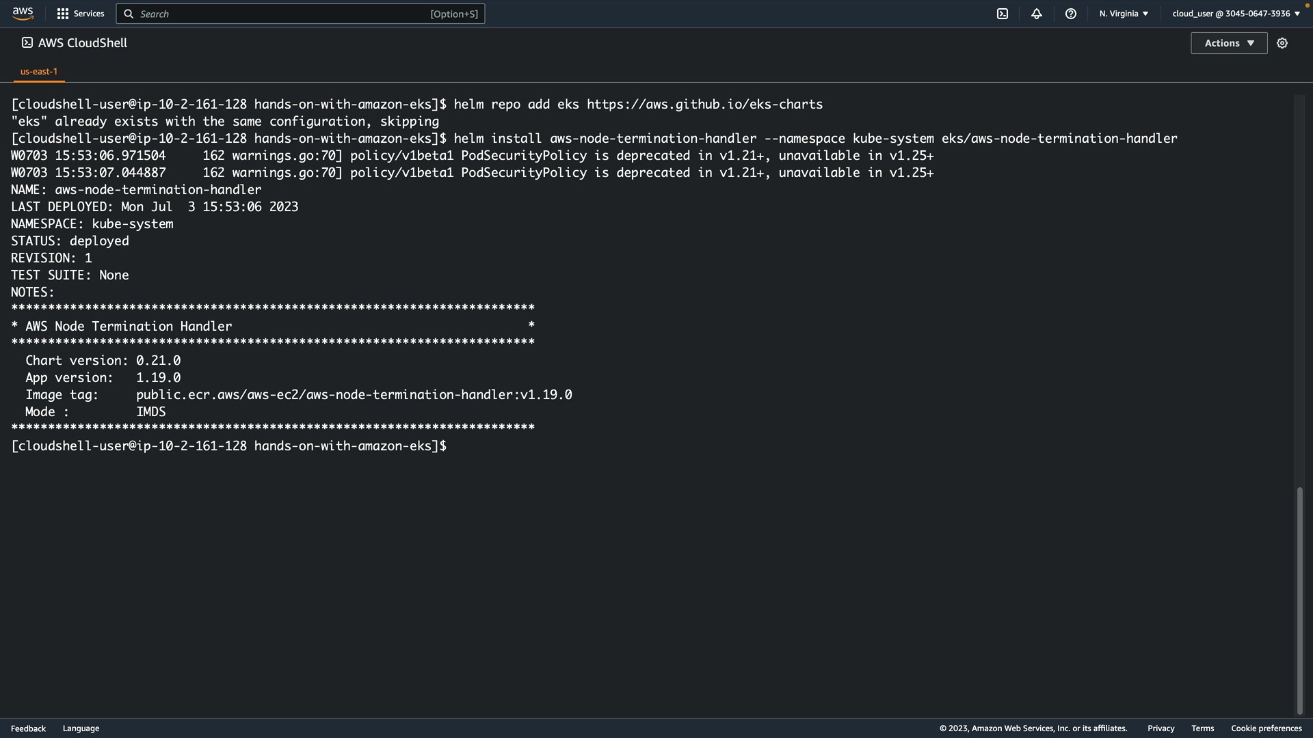Click the AWS logo home icon
The height and width of the screenshot is (738, 1313).
tap(23, 14)
